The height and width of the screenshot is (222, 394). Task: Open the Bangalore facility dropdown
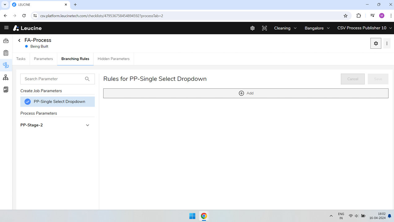[x=317, y=28]
